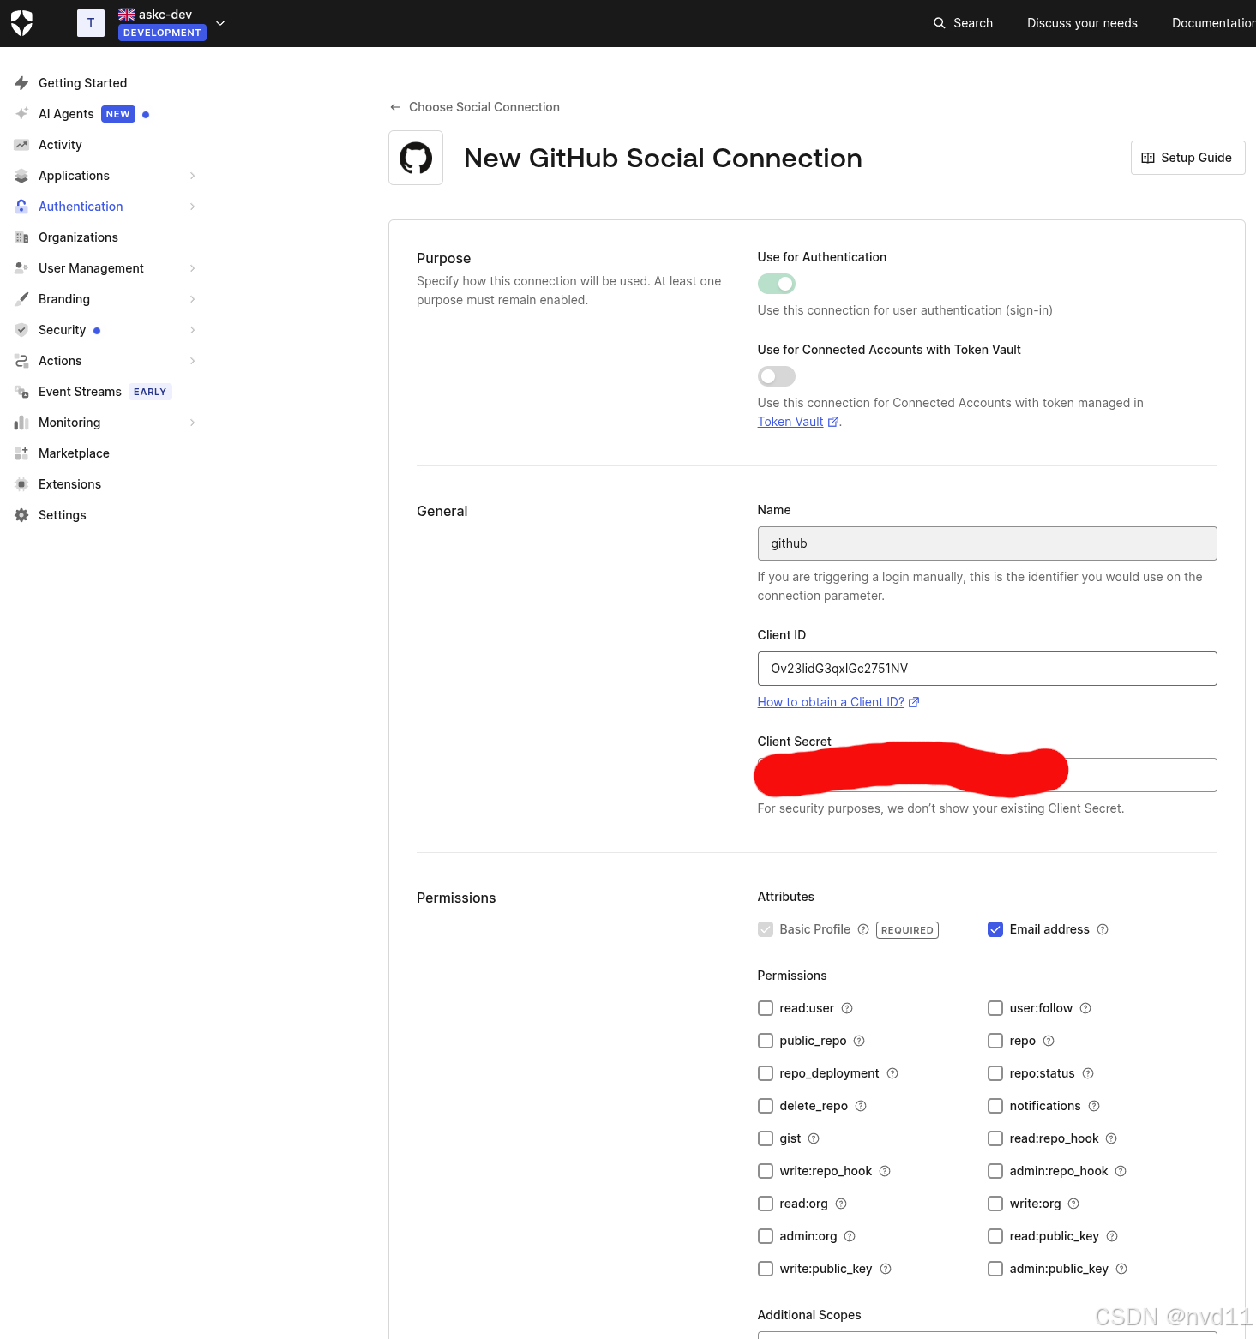1256x1339 pixels.
Task: Click the Branding brush icon
Action: tap(21, 299)
